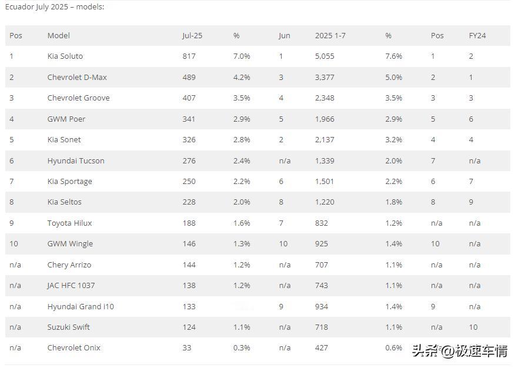This screenshot has height=368, width=518.
Task: Click the Hyundai Tucson entry
Action: tap(76, 161)
